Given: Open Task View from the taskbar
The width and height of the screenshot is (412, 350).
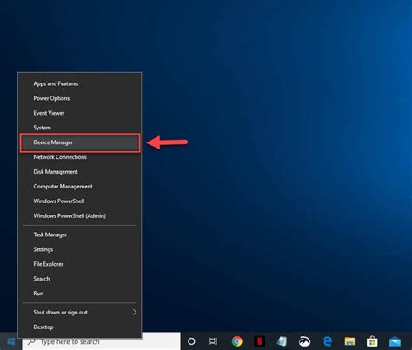Looking at the screenshot, I should (x=214, y=341).
